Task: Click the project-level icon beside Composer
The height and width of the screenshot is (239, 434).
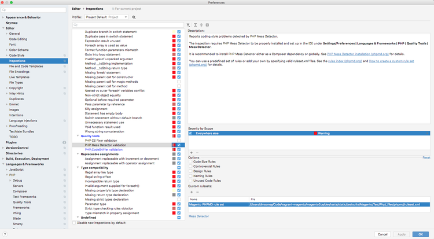Action: tap(64, 192)
